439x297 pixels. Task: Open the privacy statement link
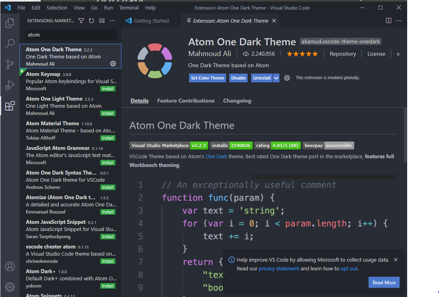pyautogui.click(x=279, y=268)
